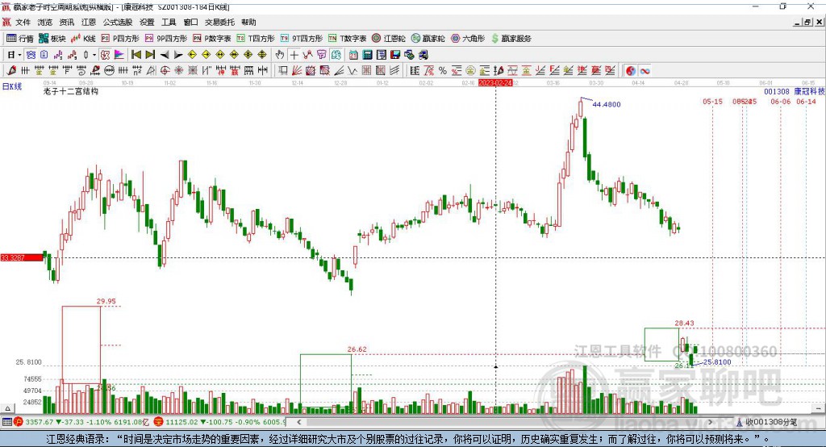Select the rectangle drawing tool
Image resolution: width=826 pixels, height=447 pixels.
pos(283,71)
